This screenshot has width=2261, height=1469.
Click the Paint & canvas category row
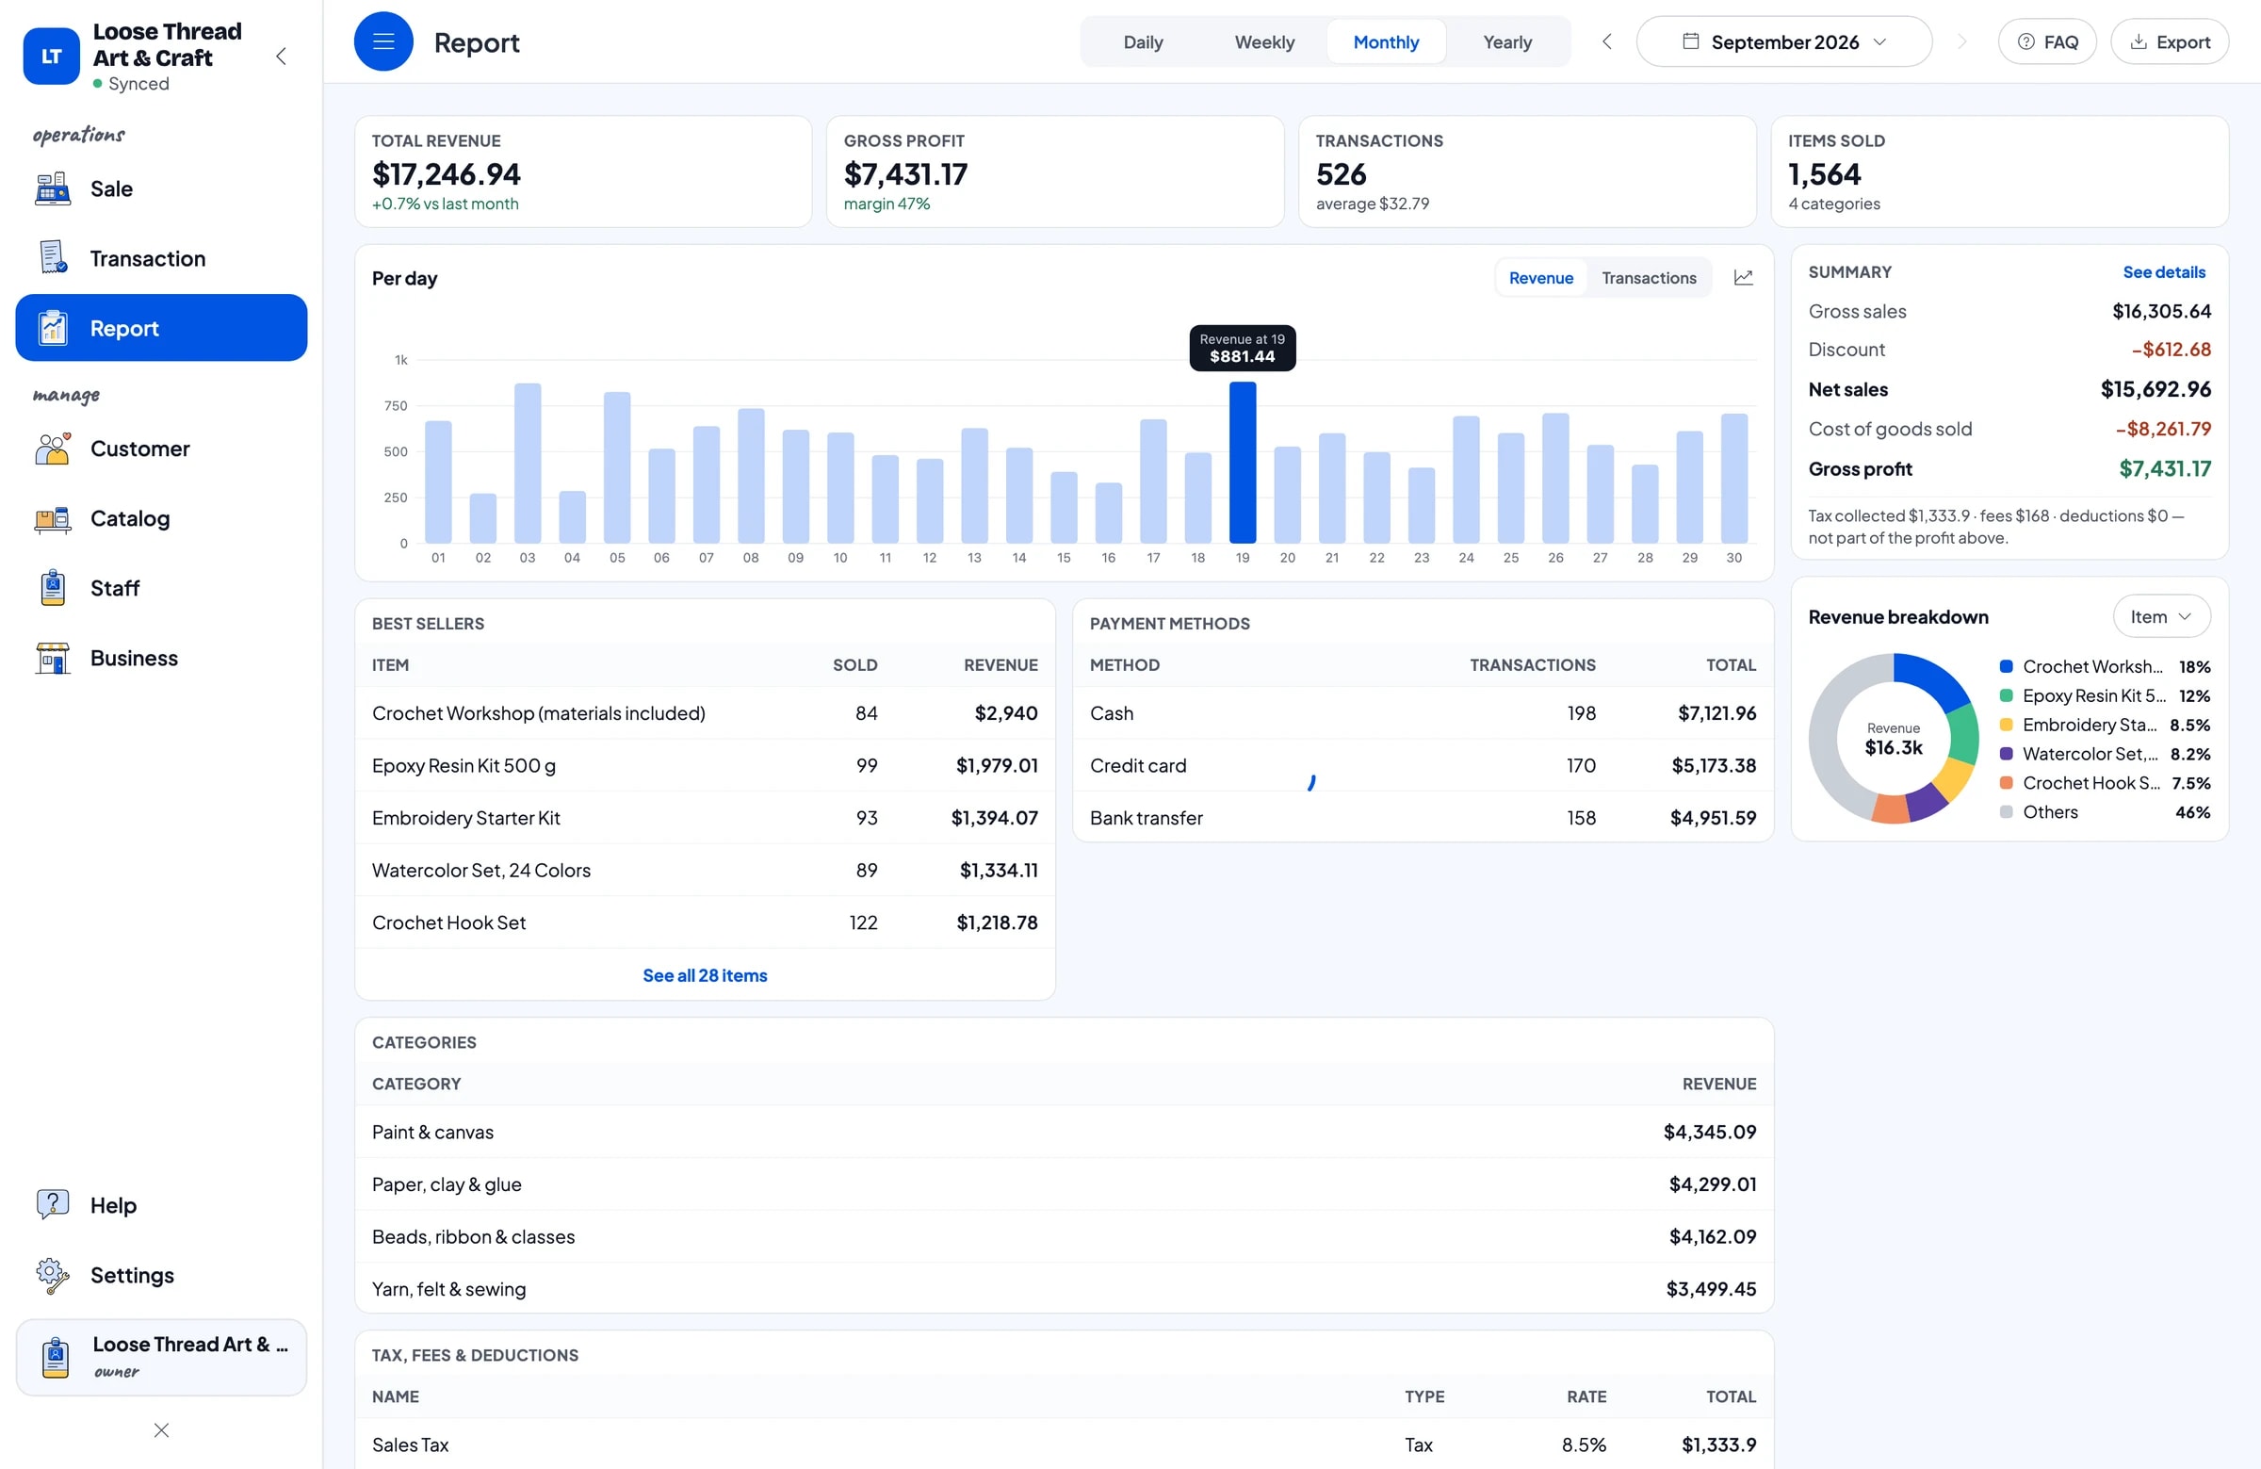click(1064, 1132)
